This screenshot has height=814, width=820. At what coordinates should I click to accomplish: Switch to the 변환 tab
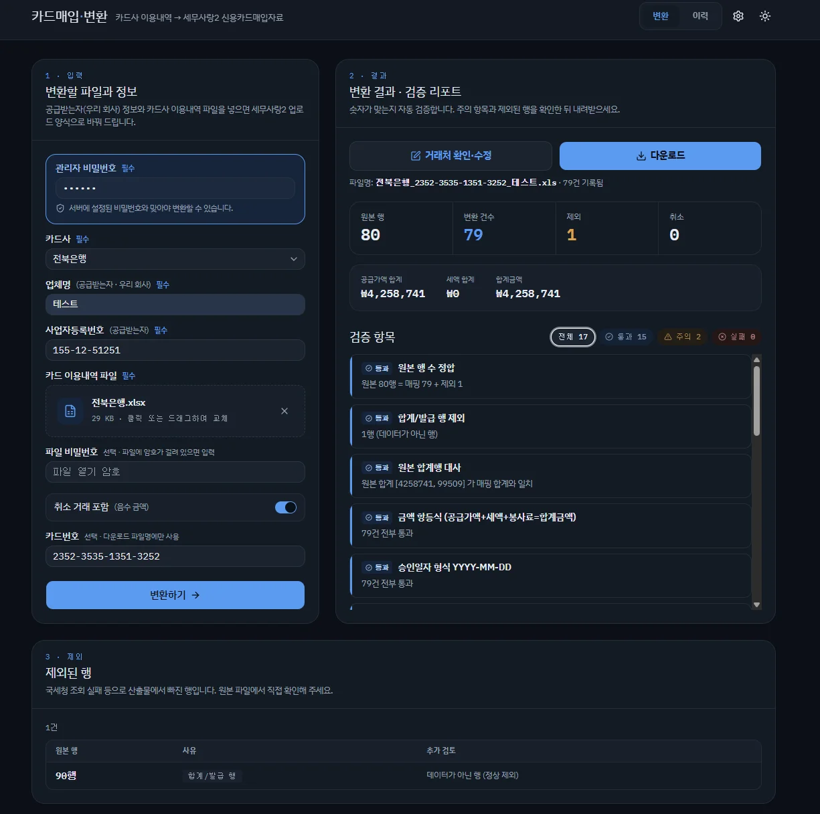[x=661, y=16]
